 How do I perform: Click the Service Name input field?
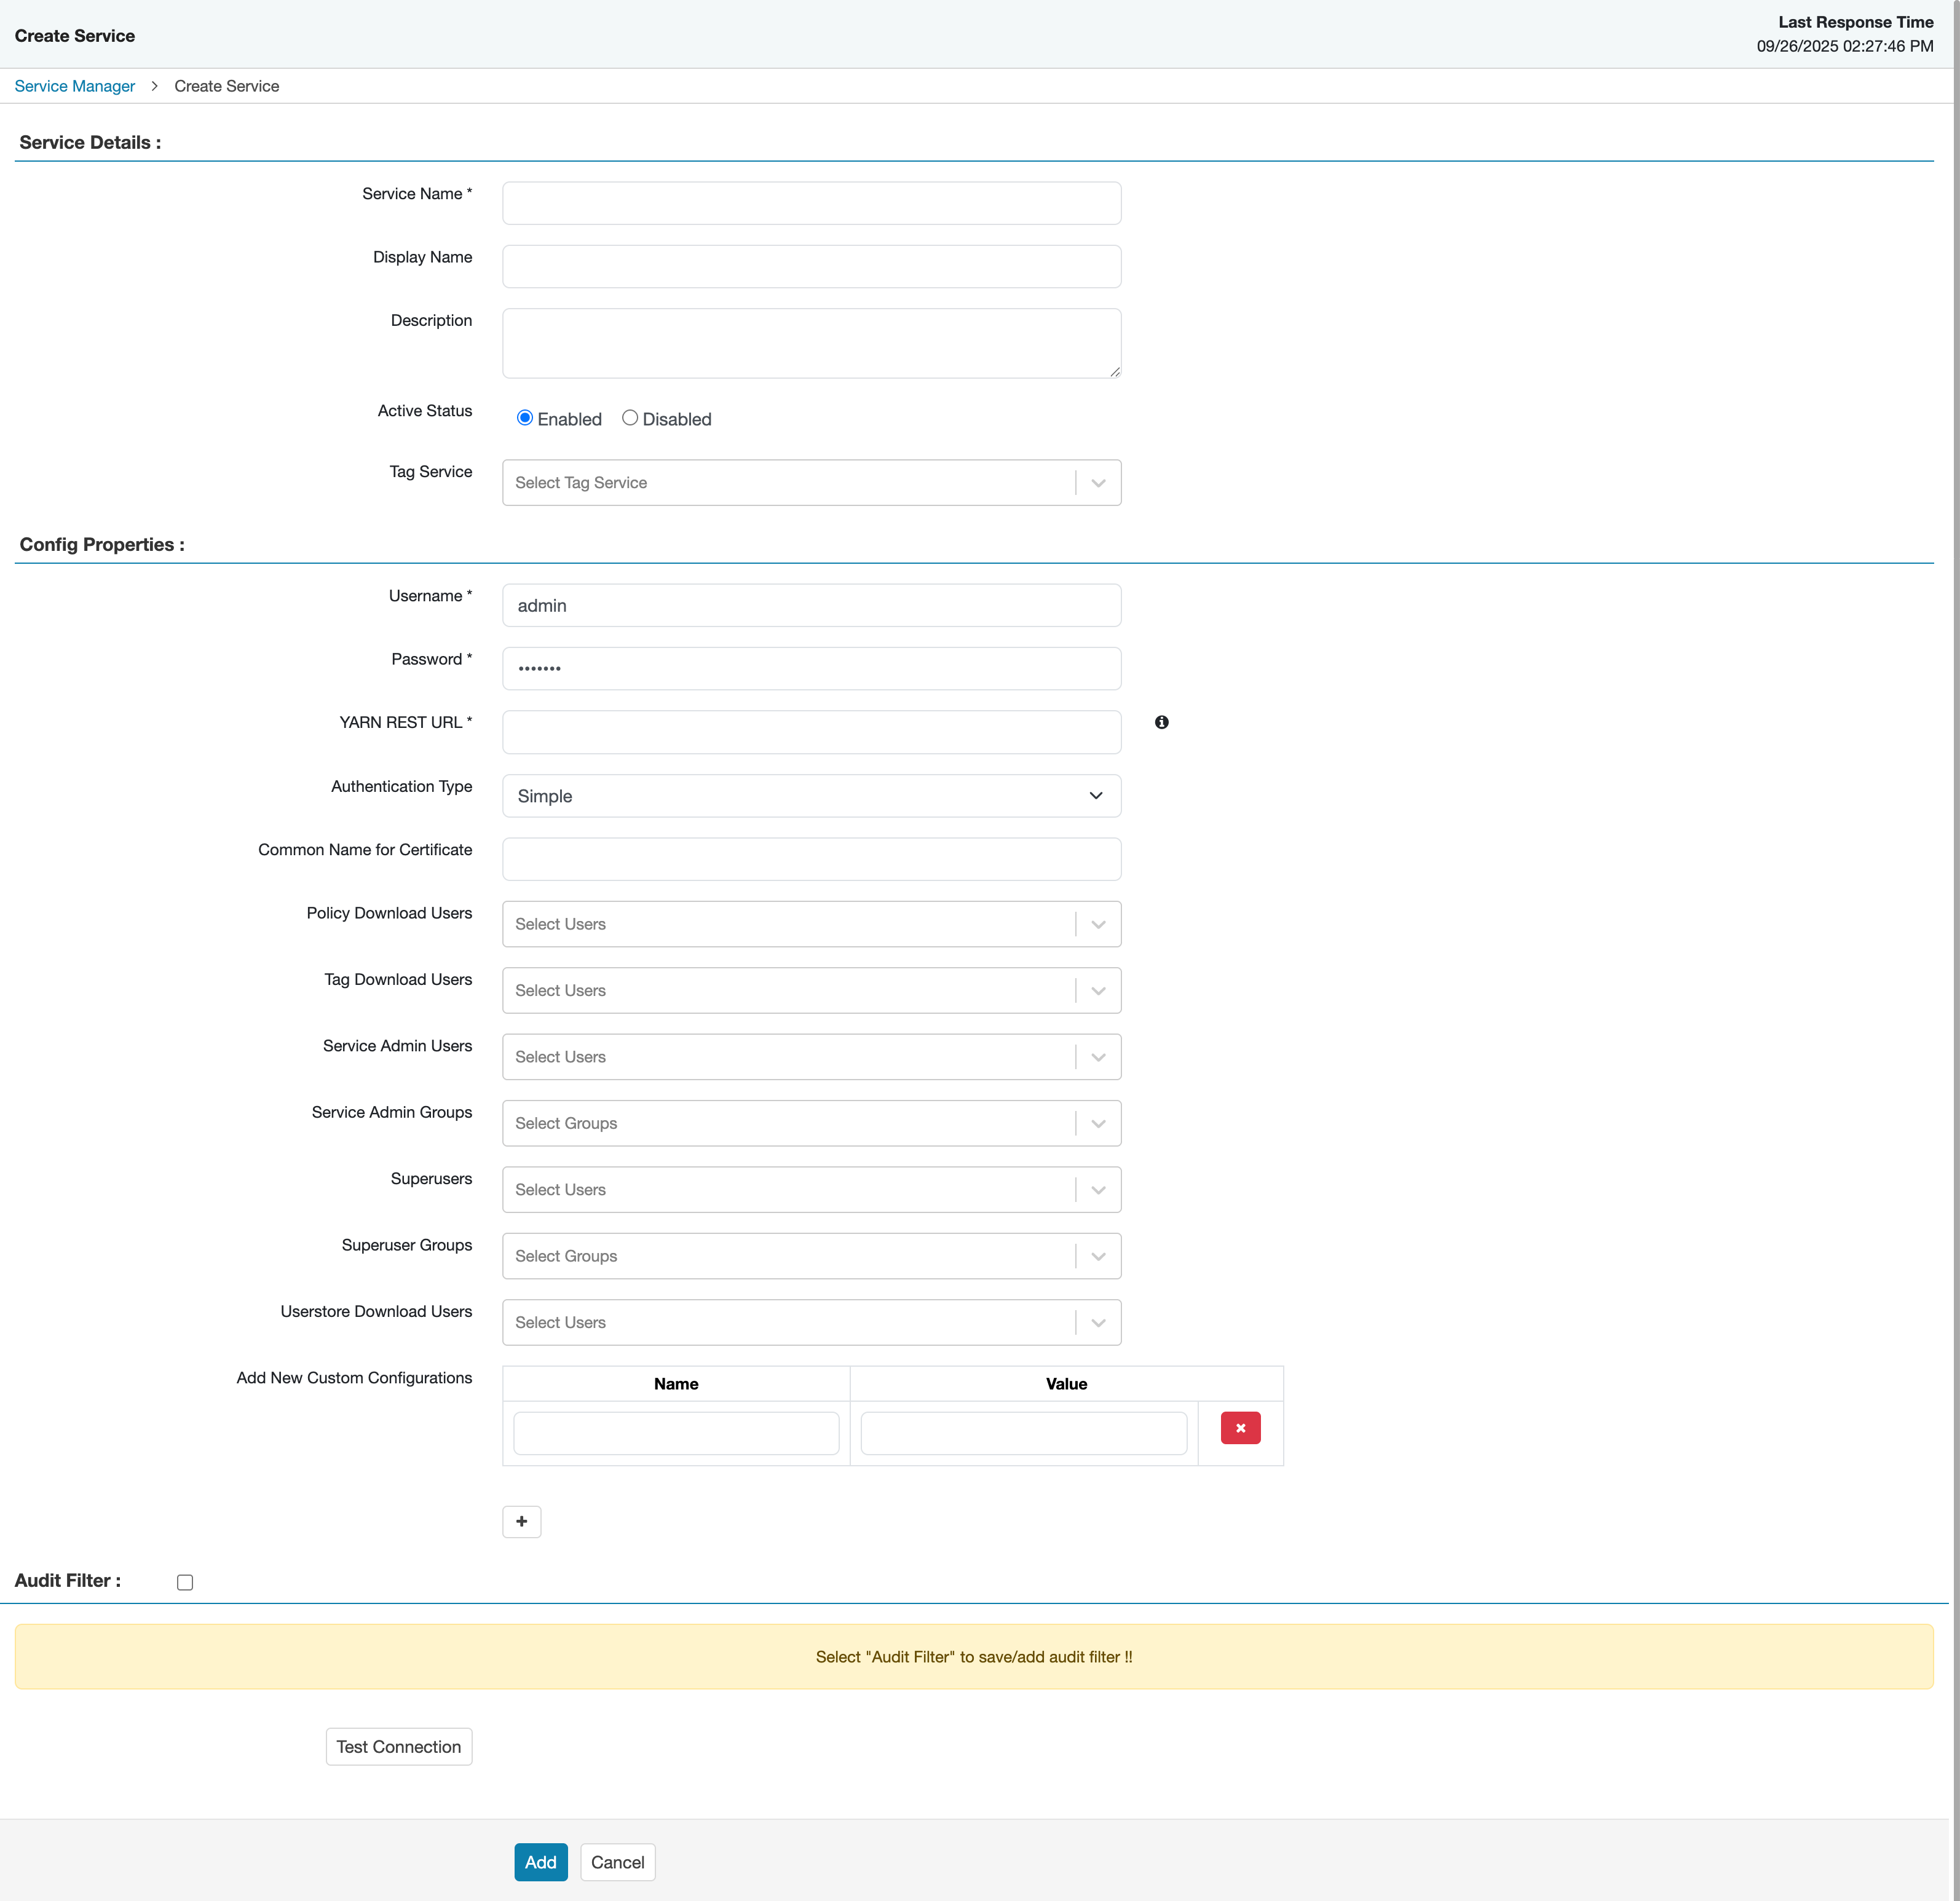(x=810, y=202)
